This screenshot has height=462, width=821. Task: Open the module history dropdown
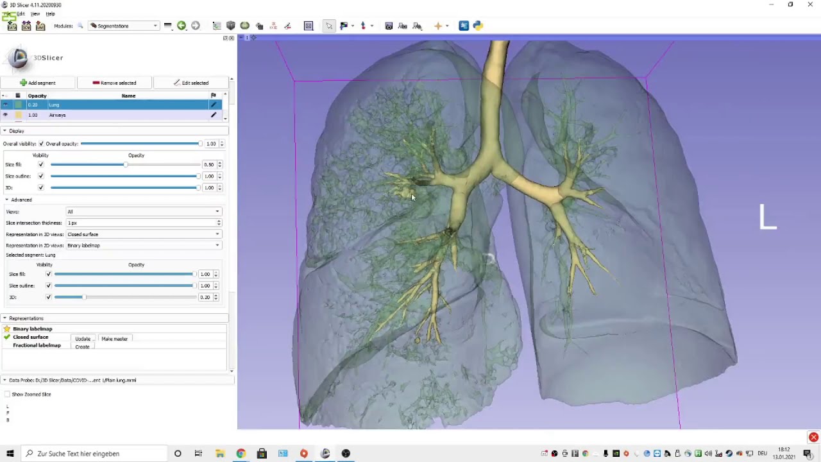[x=167, y=26]
